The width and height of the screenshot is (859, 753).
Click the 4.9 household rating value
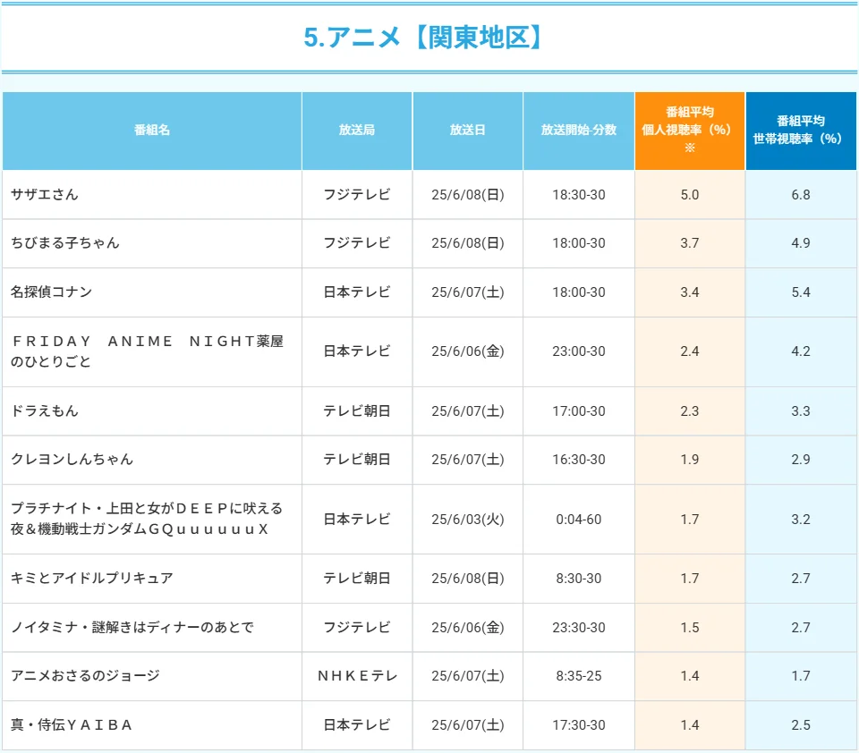point(800,242)
